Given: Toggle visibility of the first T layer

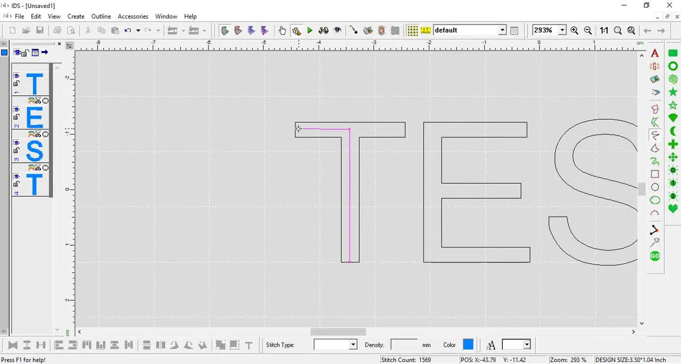Looking at the screenshot, I should [x=16, y=75].
